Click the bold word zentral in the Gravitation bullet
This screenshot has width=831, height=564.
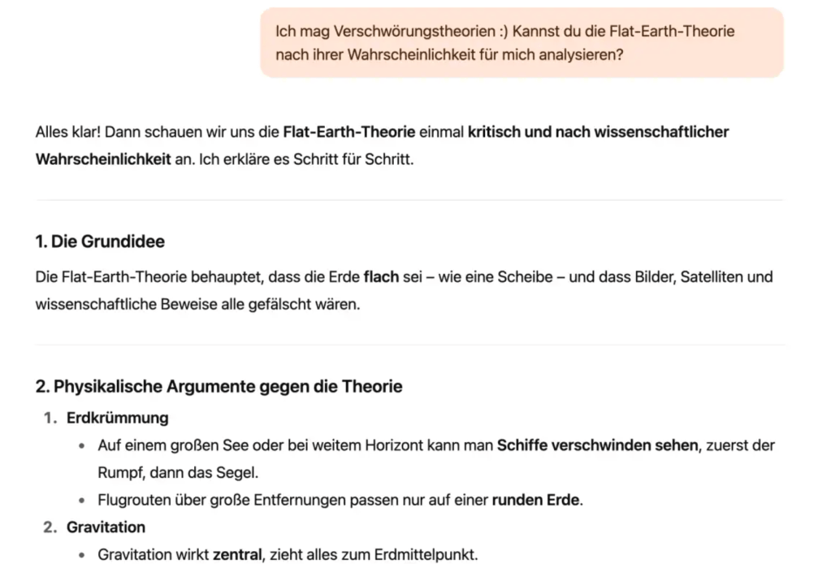click(237, 554)
